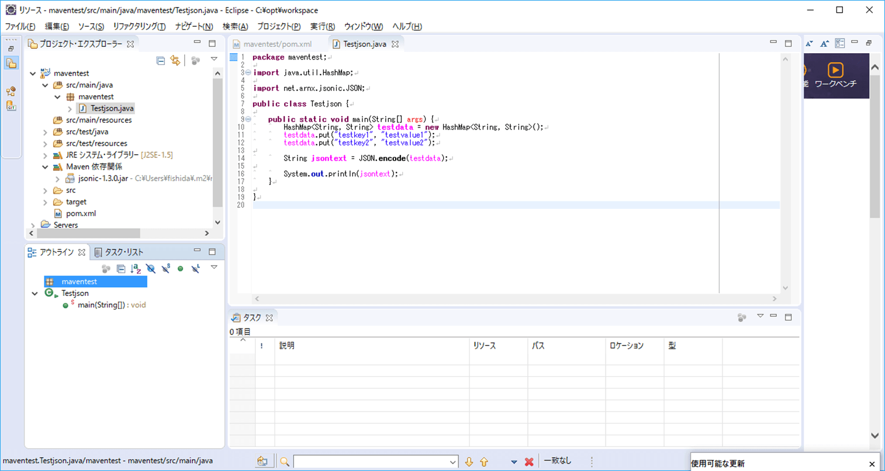Expand the src/test/resources folder
Image resolution: width=885 pixels, height=471 pixels.
(45, 144)
